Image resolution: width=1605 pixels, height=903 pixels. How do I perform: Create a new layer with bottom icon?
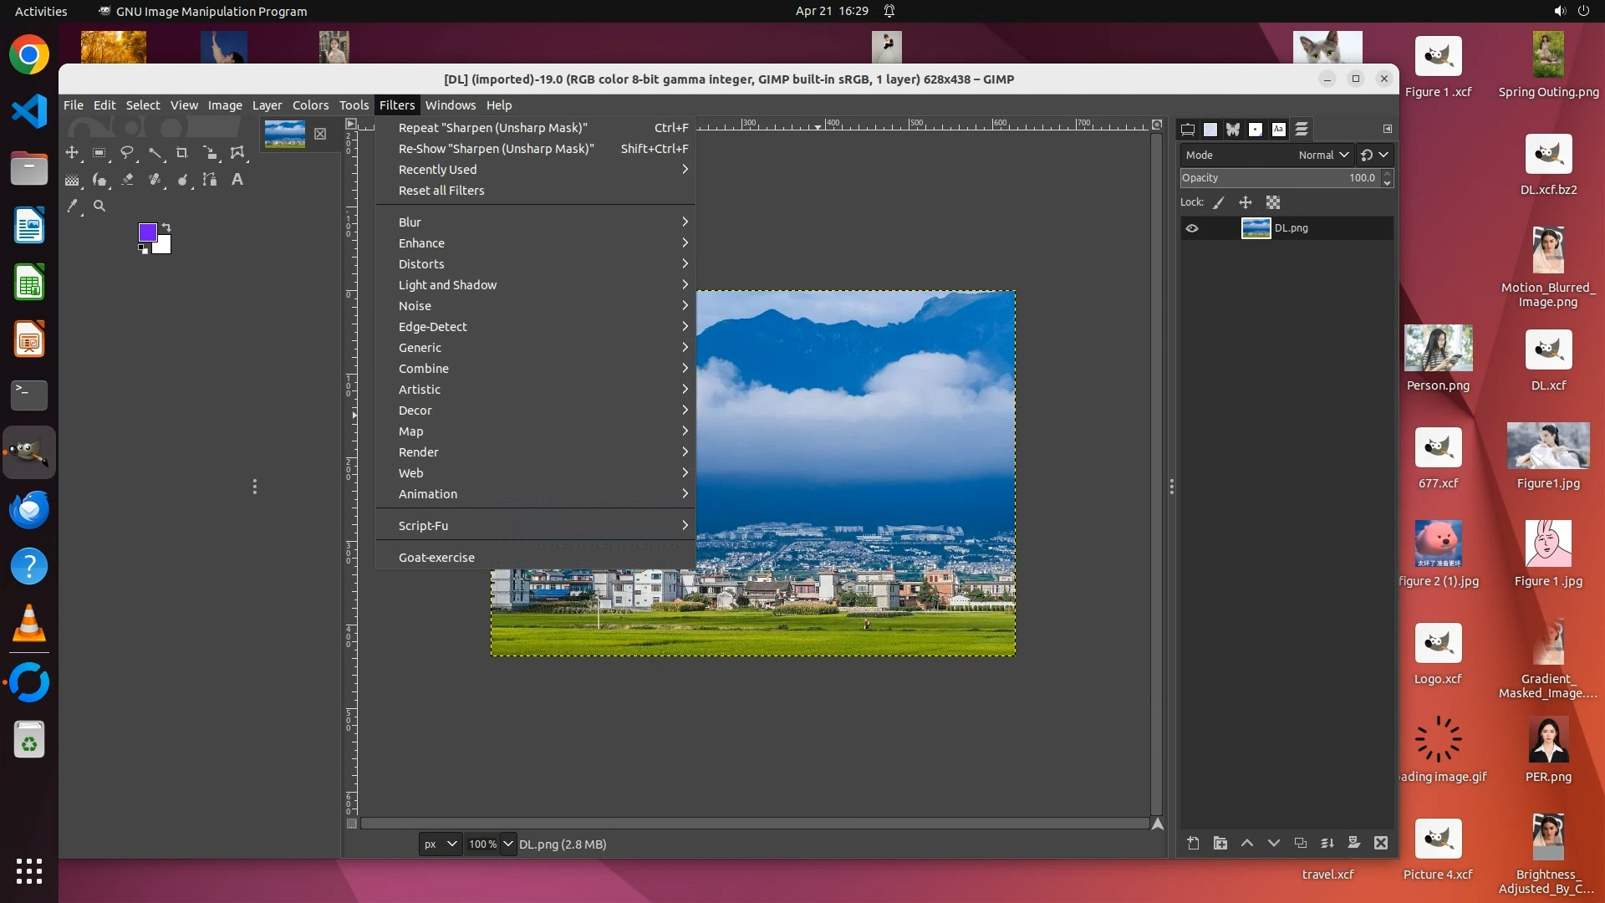coord(1193,843)
